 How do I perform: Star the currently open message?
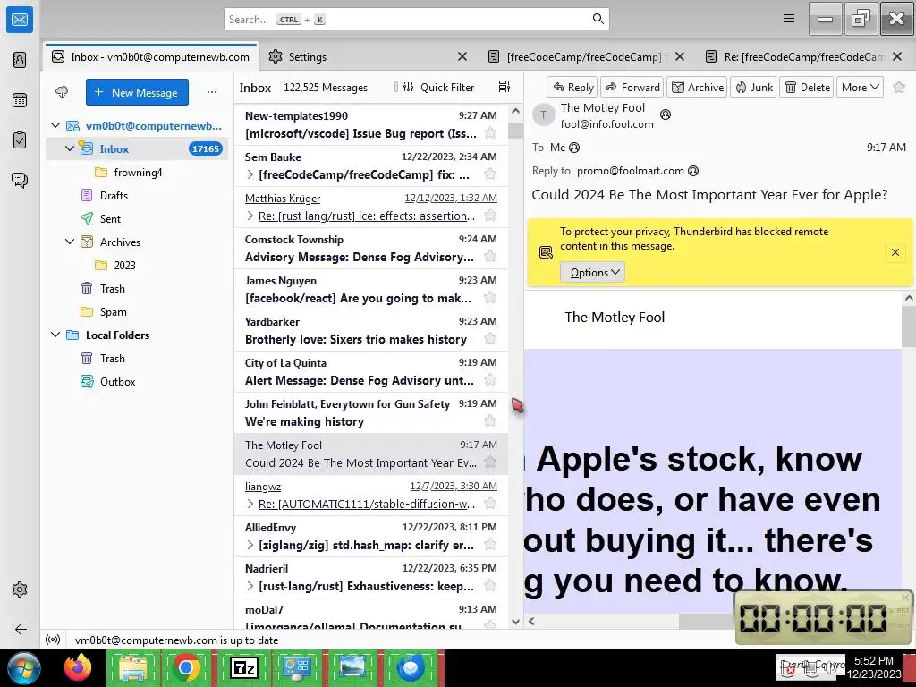(x=899, y=87)
